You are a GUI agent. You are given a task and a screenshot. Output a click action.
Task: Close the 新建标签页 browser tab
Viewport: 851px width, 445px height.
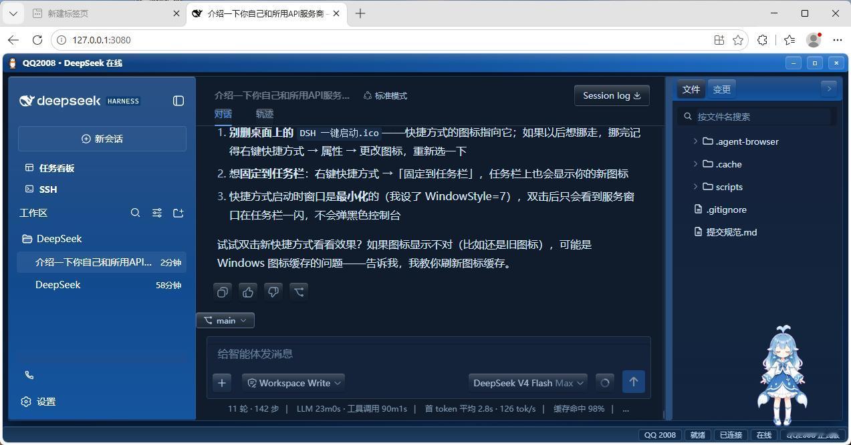[x=176, y=13]
